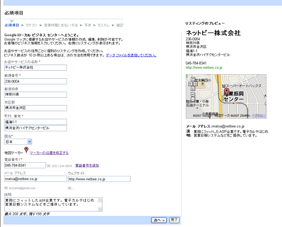Zoom in on the preview map

coord(193,94)
